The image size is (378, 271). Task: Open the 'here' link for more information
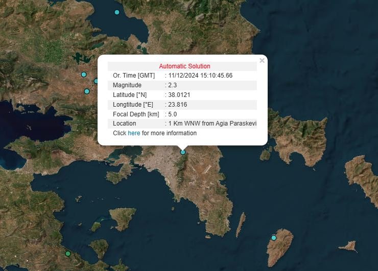point(134,133)
